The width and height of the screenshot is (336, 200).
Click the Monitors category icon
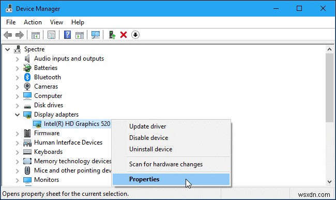click(x=27, y=180)
